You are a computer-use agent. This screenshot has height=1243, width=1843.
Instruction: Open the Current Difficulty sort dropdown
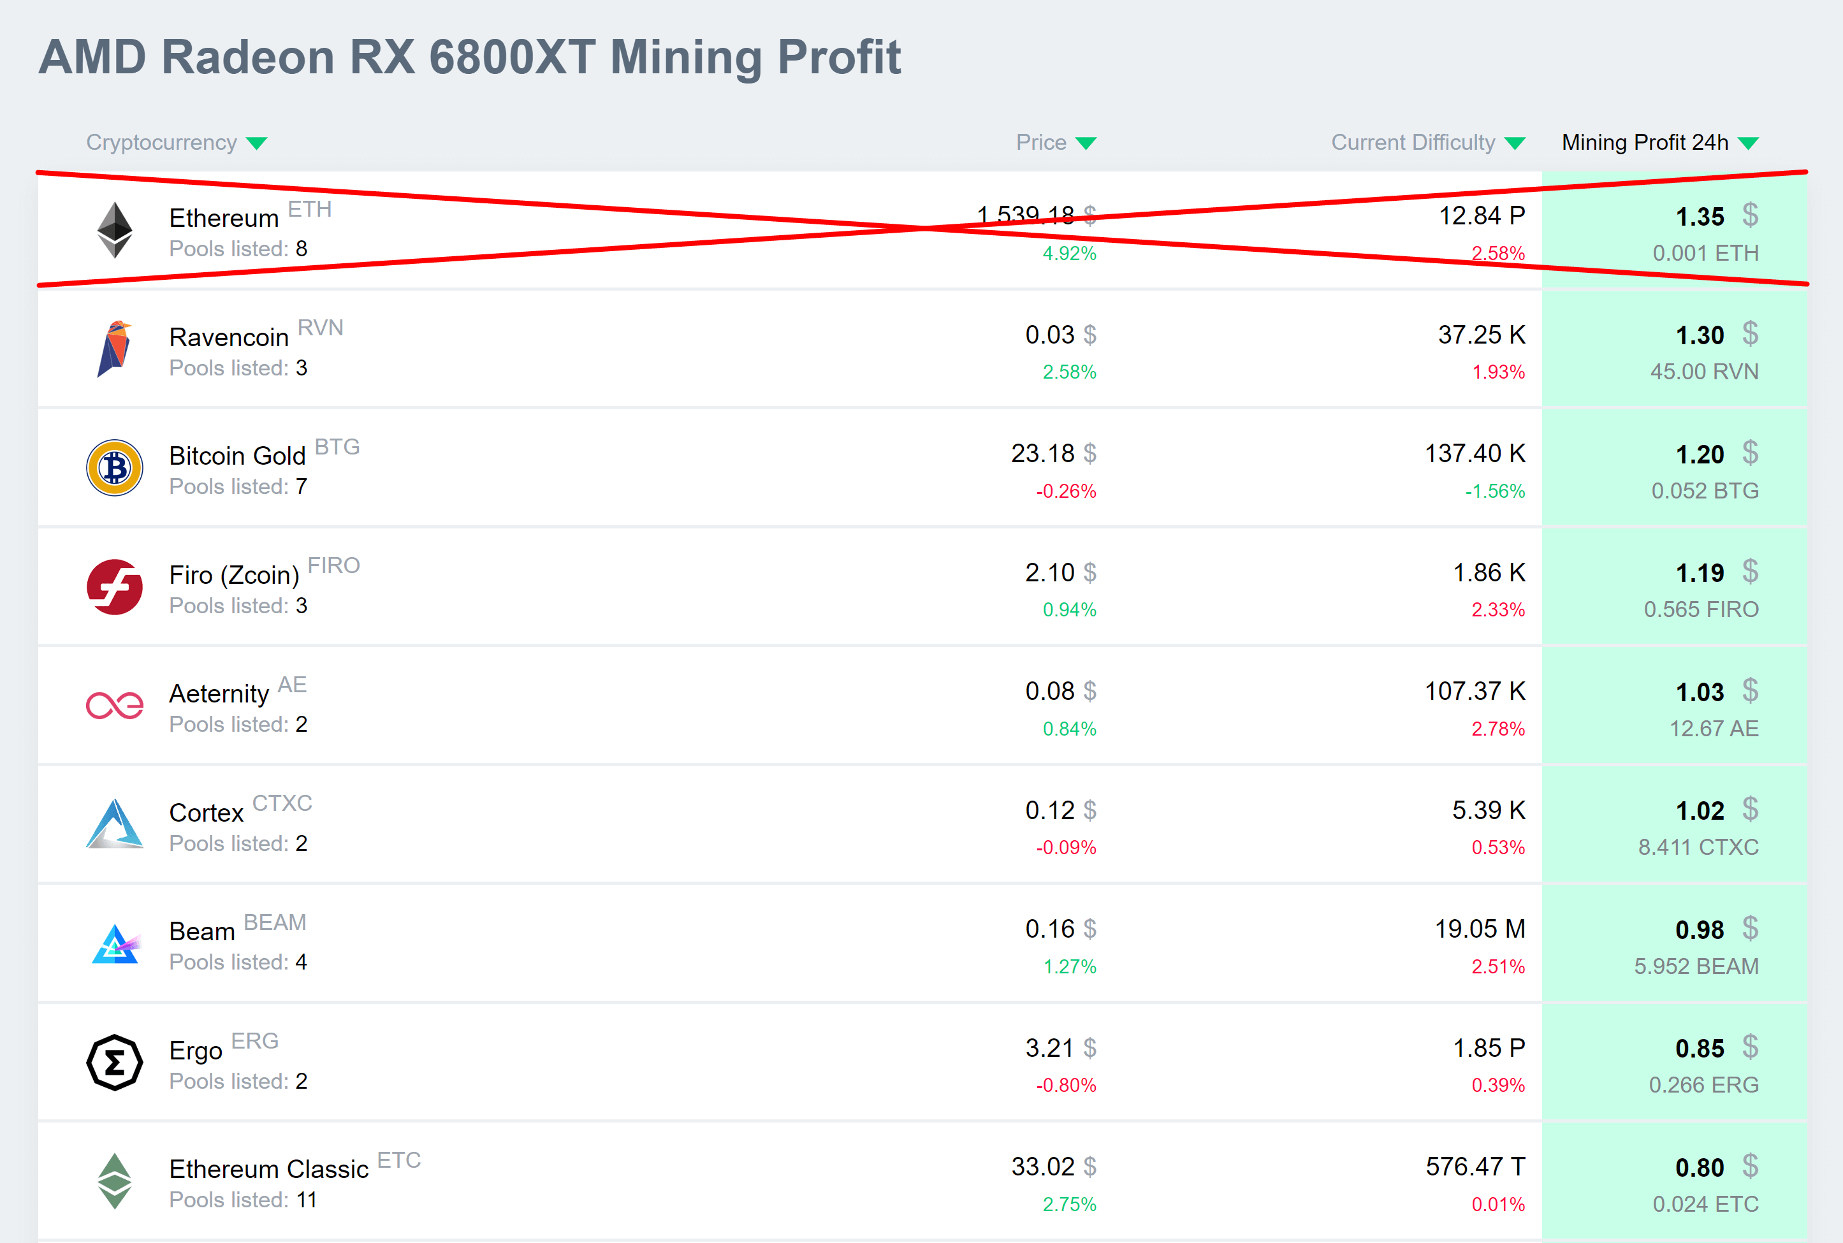[1515, 143]
